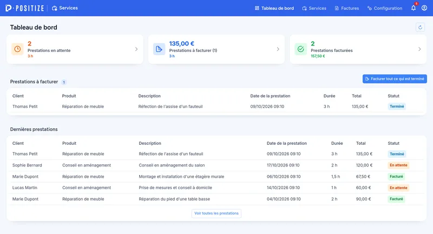The height and width of the screenshot is (234, 433).
Task: Open the Configuration menu
Action: point(385,8)
